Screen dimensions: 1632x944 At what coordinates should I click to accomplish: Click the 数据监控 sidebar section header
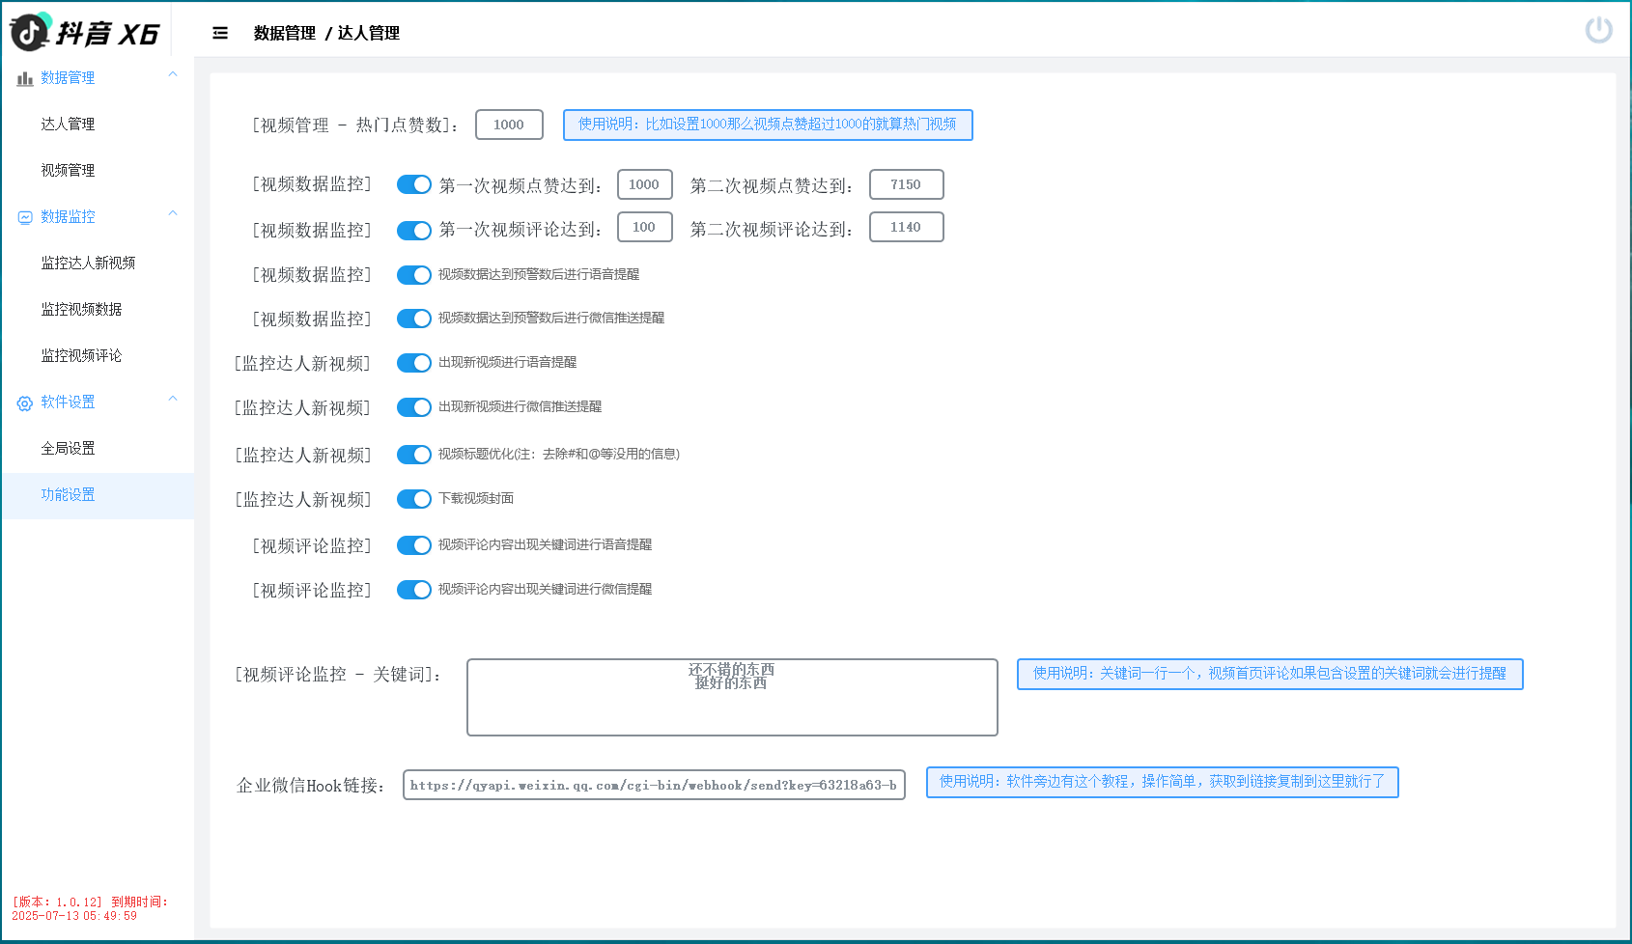[x=97, y=217]
